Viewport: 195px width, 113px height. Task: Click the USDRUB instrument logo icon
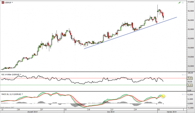pos(3,2)
